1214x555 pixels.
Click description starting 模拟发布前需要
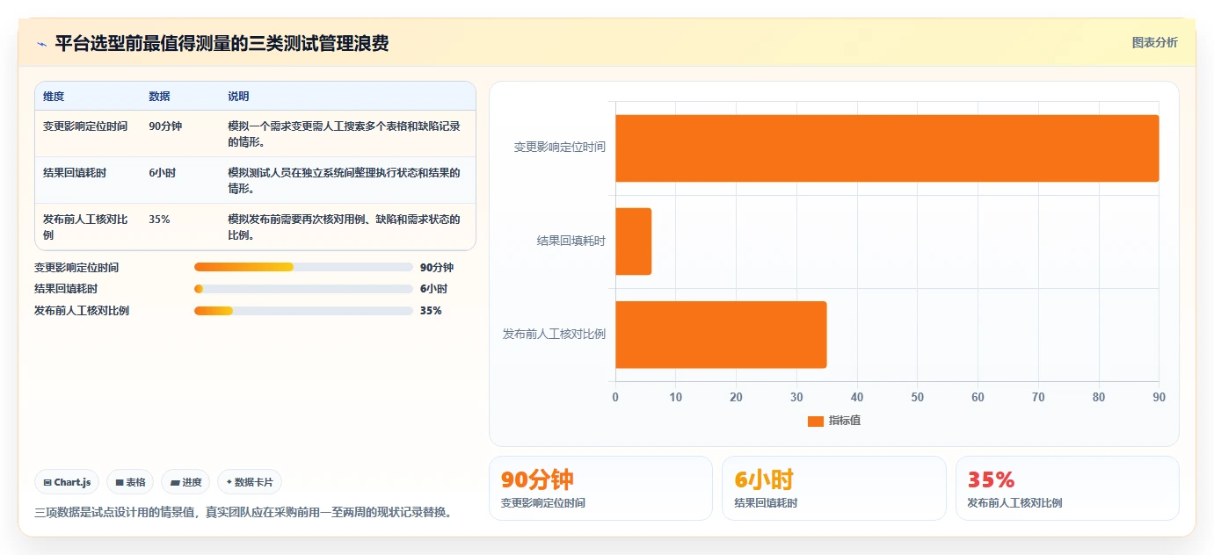[x=344, y=227]
